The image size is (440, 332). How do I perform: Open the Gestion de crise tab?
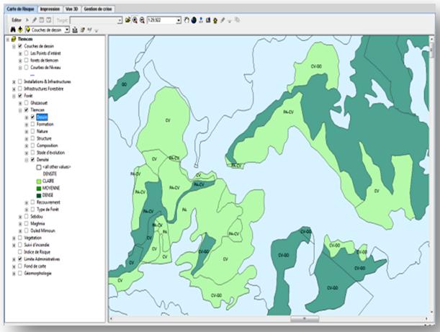(x=98, y=9)
